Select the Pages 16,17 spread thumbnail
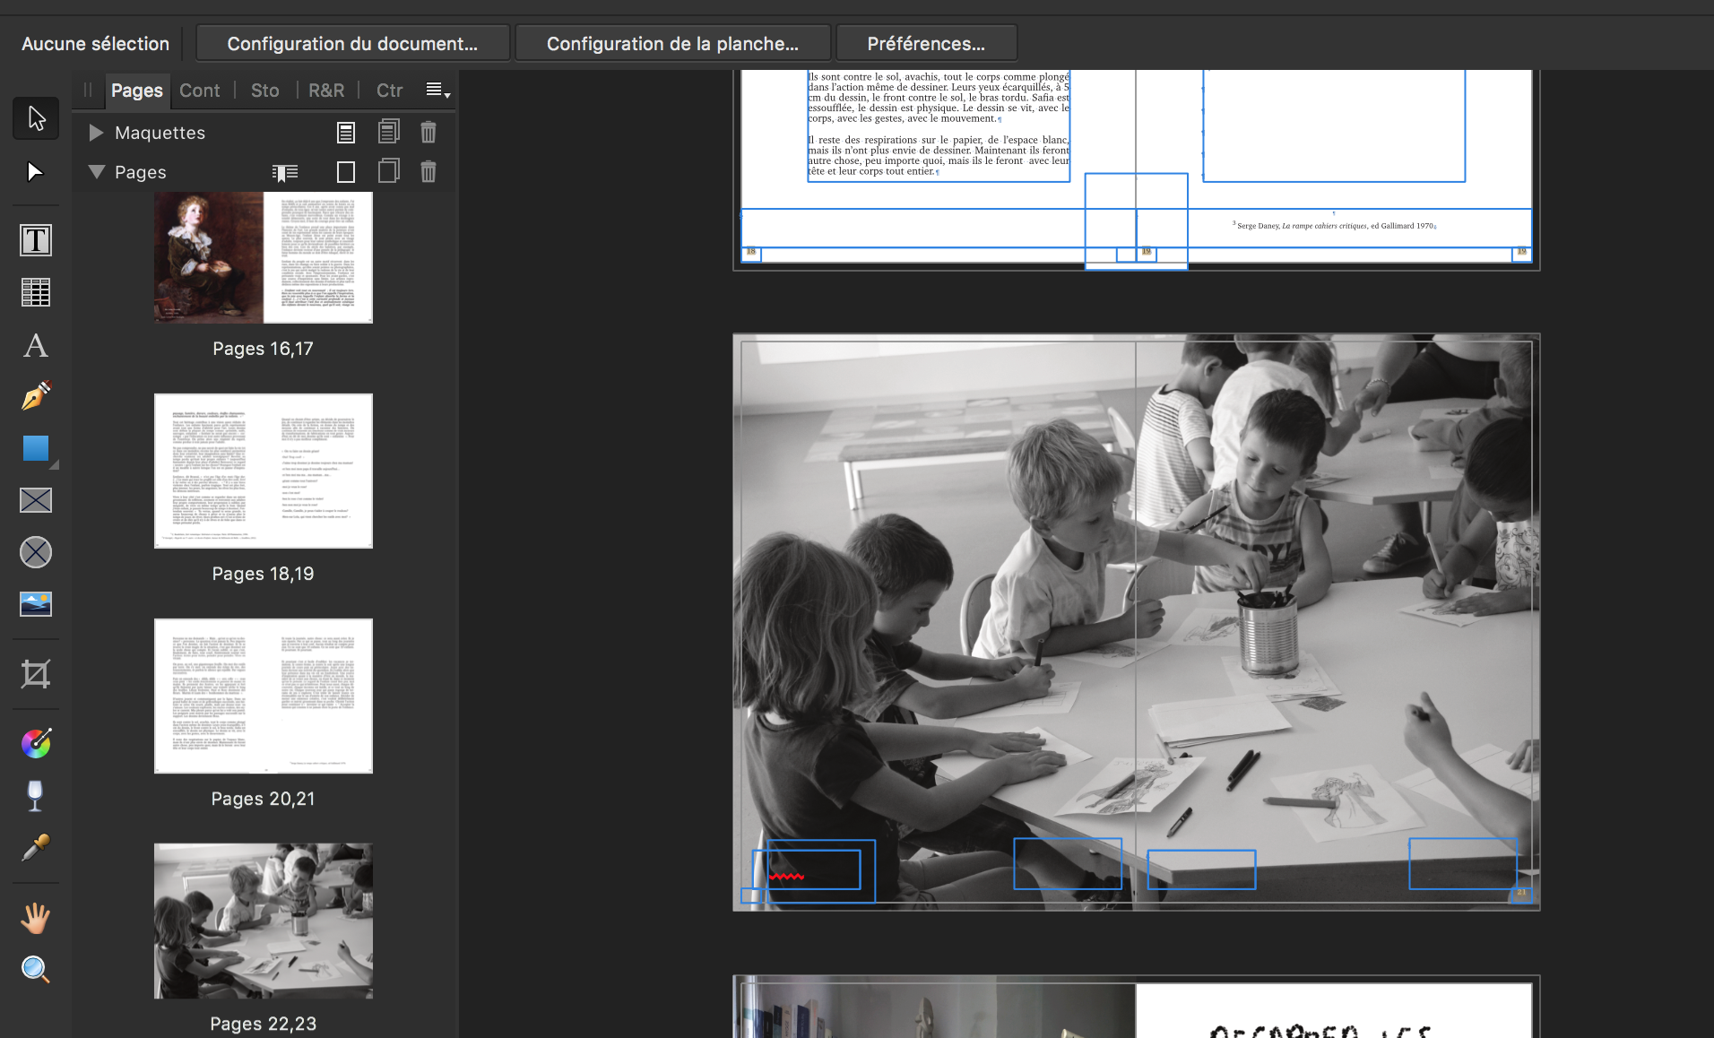 pyautogui.click(x=264, y=258)
